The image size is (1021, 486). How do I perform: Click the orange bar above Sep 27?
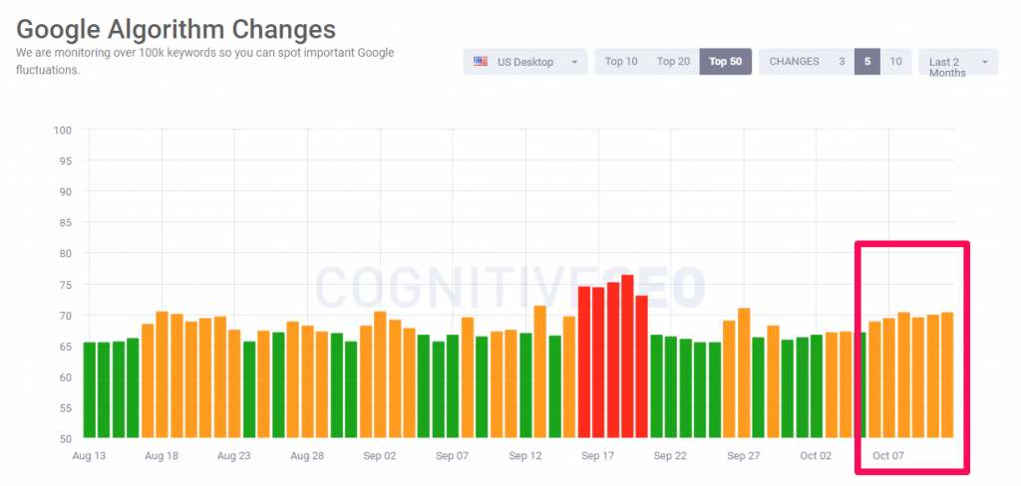pyautogui.click(x=744, y=373)
